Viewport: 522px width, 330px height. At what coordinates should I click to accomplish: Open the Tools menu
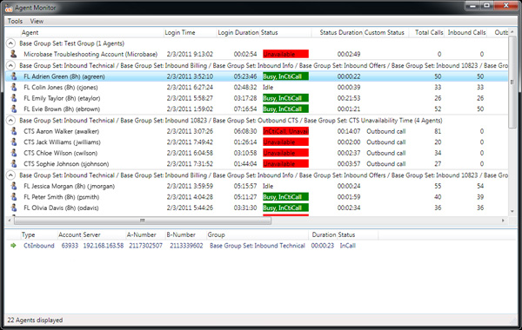click(x=15, y=21)
